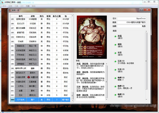Play the 感染 sound effect
Viewport: 159px width, 113px height.
pos(115,45)
